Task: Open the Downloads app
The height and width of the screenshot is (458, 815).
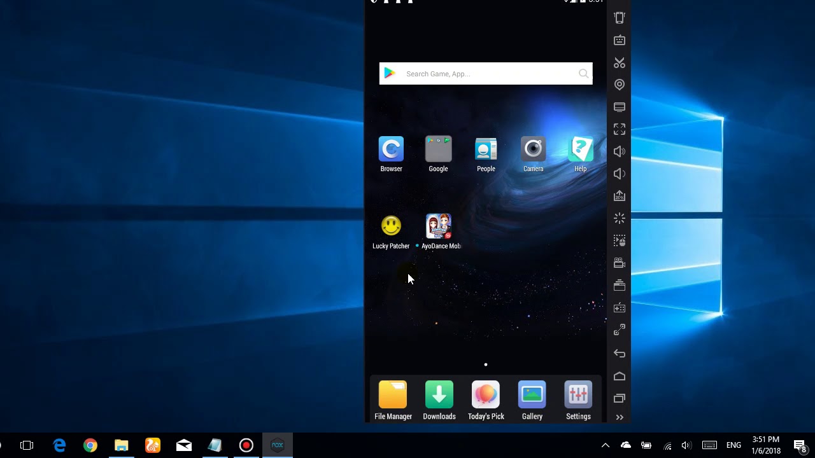Action: (x=439, y=394)
